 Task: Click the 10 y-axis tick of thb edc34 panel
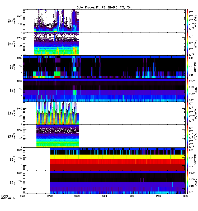21,73
